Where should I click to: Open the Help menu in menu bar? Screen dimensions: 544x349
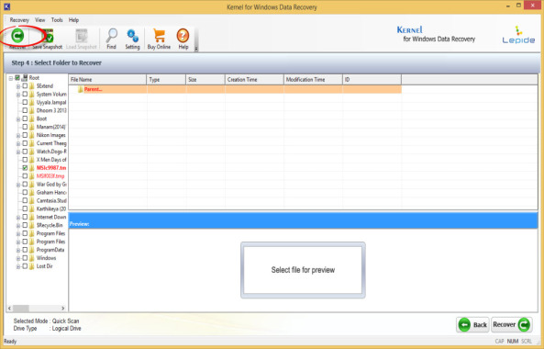73,20
